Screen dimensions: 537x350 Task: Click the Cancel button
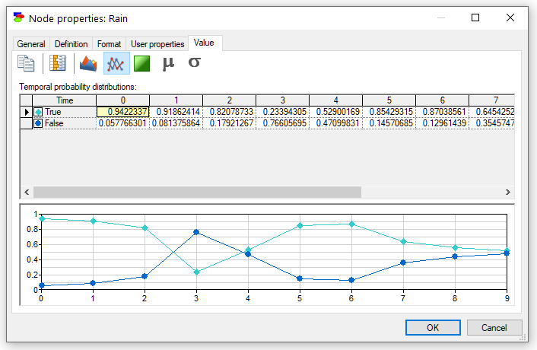tap(494, 328)
